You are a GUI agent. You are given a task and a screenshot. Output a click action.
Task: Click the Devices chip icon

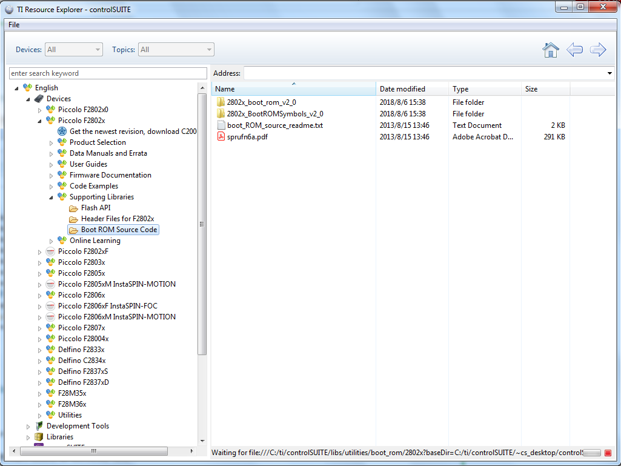coord(39,99)
